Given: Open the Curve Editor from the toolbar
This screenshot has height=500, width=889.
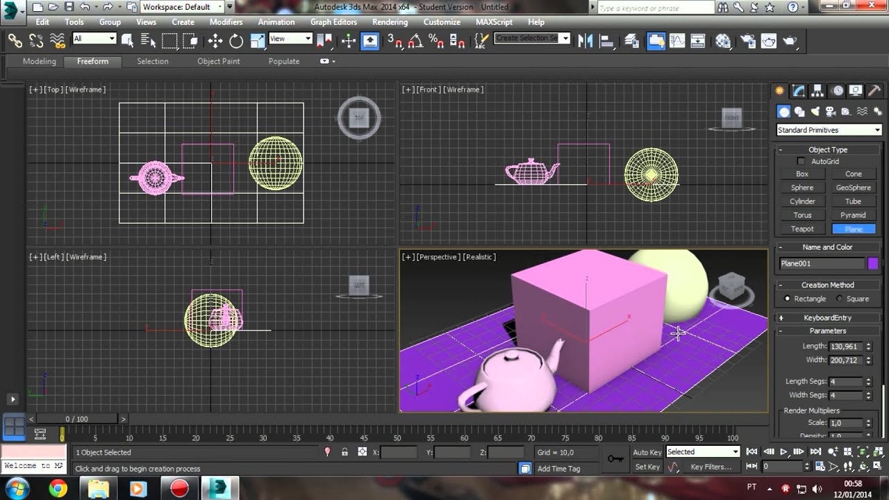Looking at the screenshot, I should (x=677, y=41).
